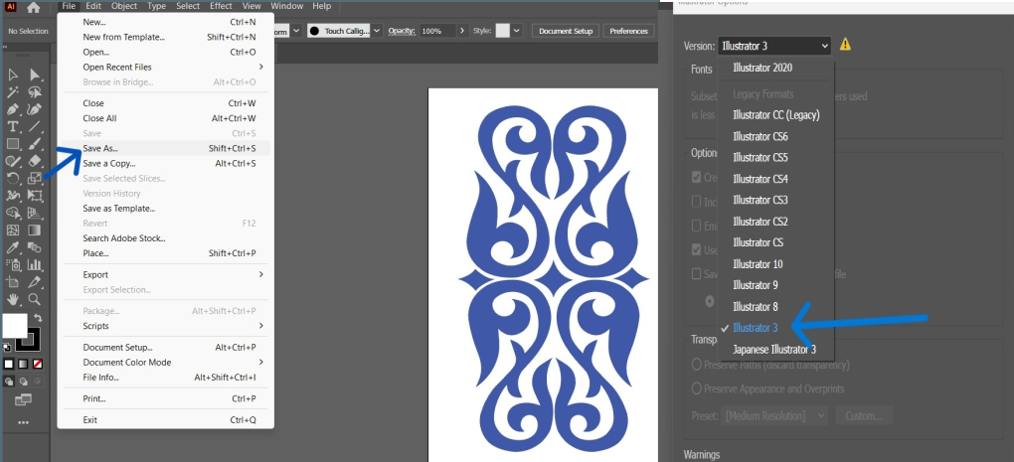The image size is (1014, 462).
Task: Select the Shape Builder tool
Action: pyautogui.click(x=12, y=213)
